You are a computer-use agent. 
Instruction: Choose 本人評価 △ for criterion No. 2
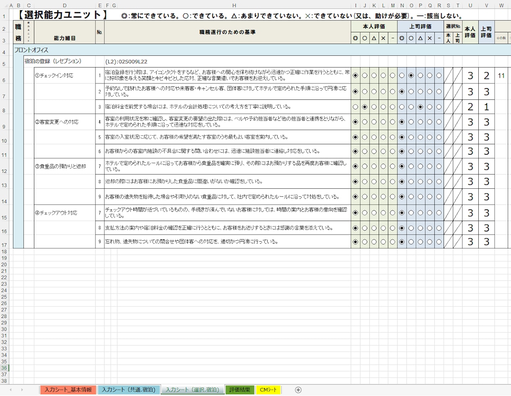(x=374, y=91)
